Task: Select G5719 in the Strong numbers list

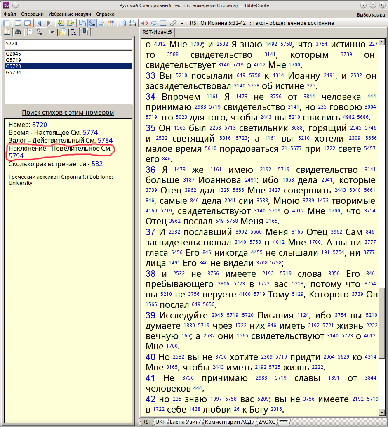Action: (x=14, y=60)
